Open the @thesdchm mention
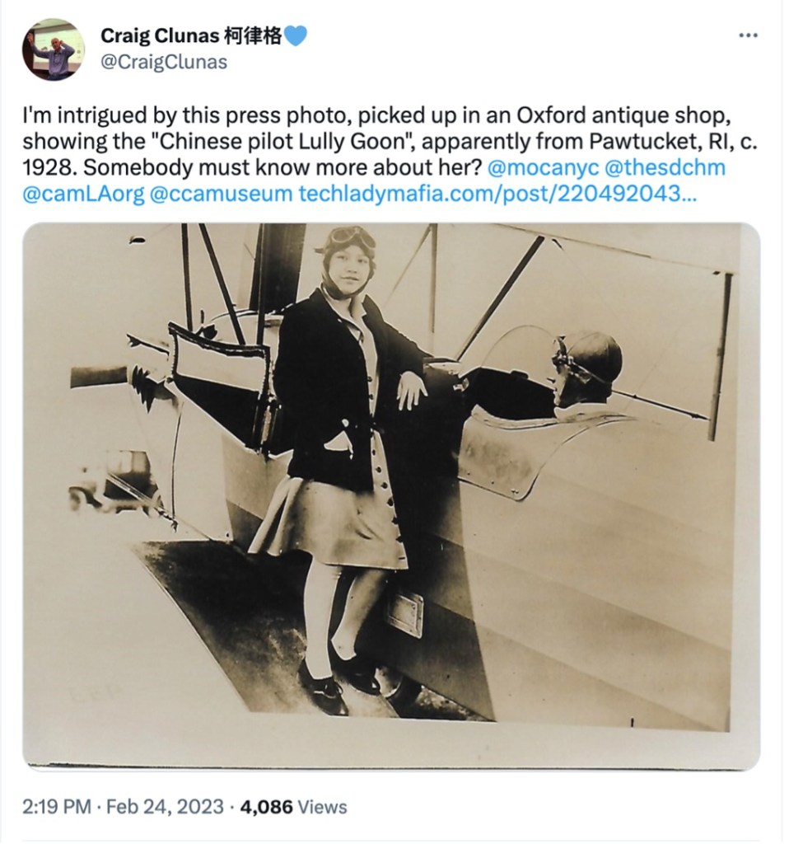Viewport: 789px width, 844px height. coord(665,168)
